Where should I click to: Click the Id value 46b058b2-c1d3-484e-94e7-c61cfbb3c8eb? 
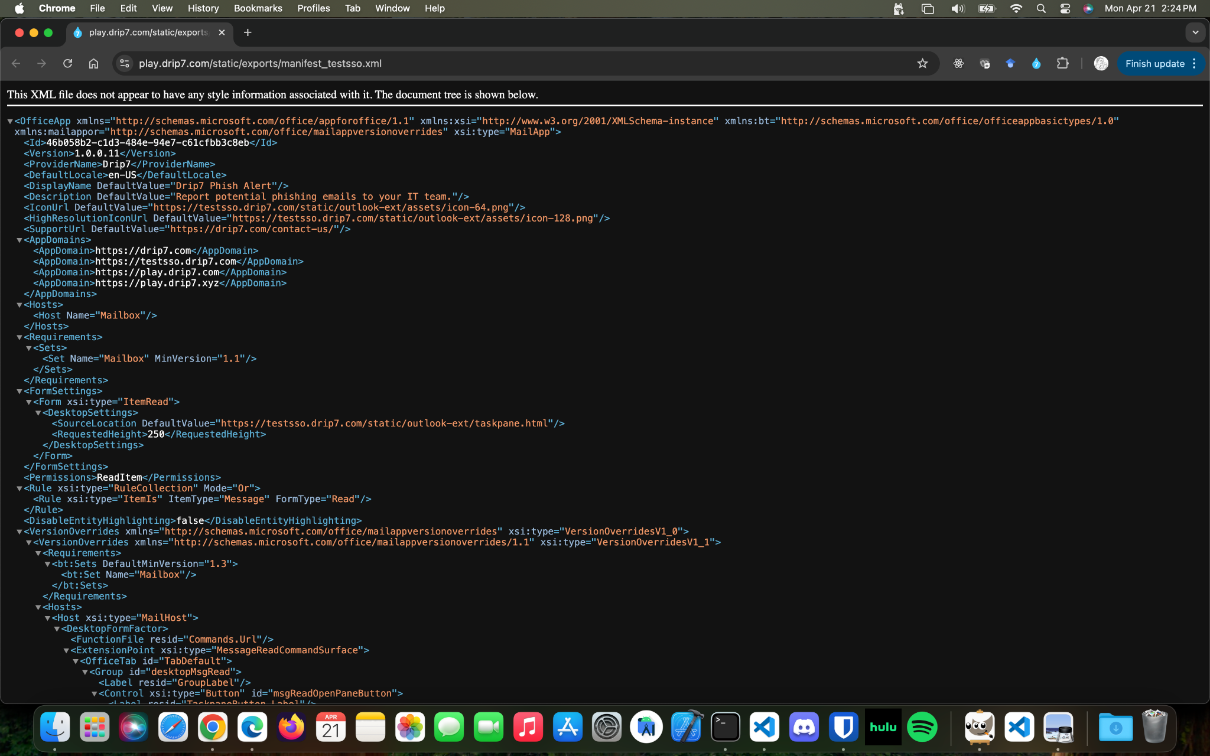148,143
